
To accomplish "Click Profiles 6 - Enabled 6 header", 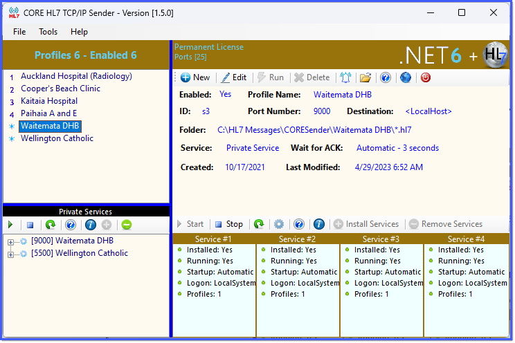I will coord(86,55).
